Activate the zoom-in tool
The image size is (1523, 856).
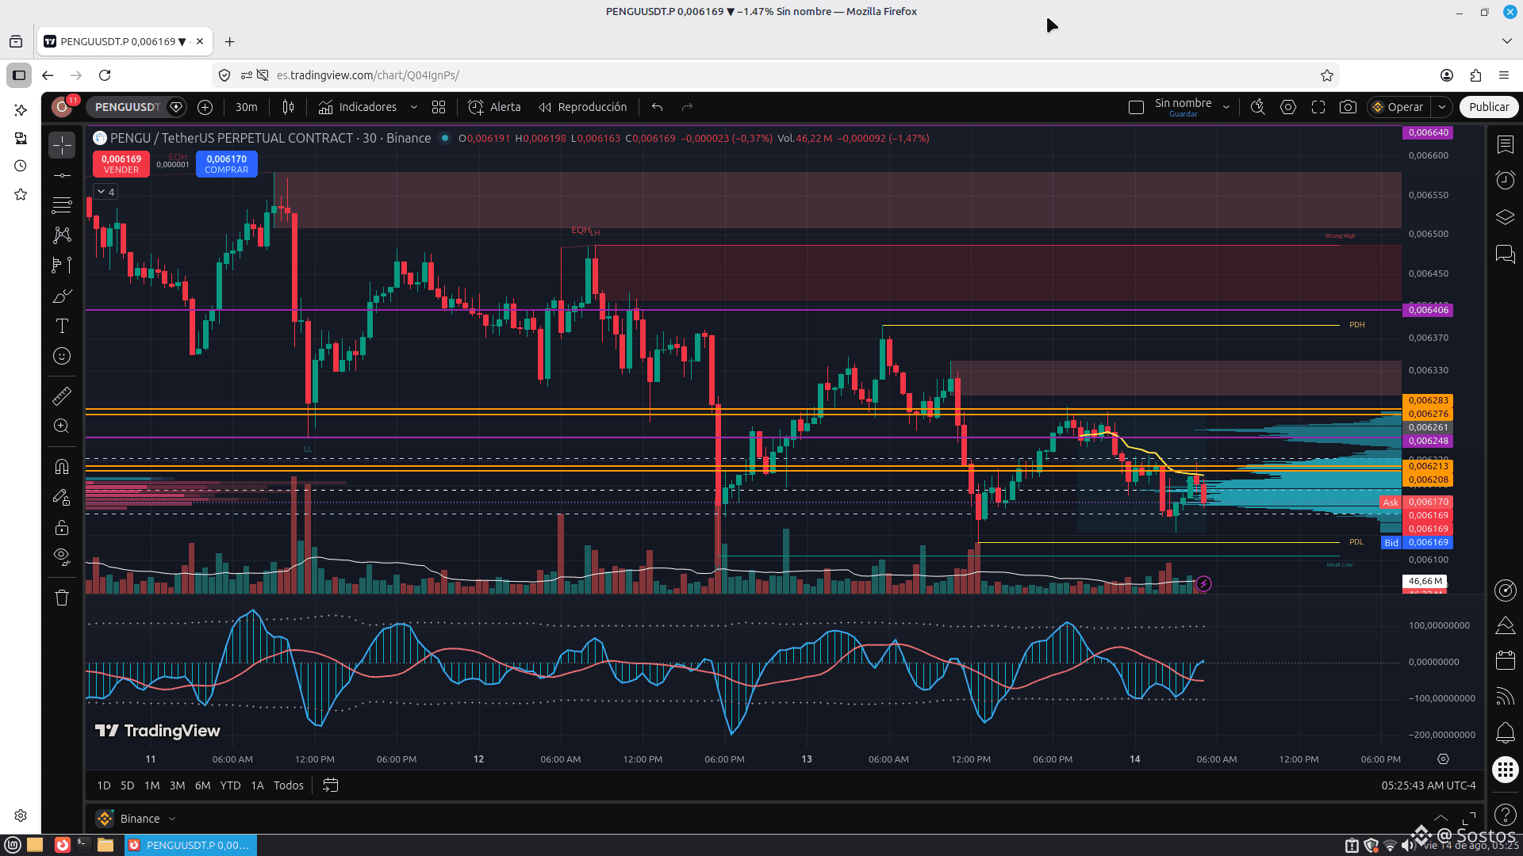pyautogui.click(x=62, y=426)
